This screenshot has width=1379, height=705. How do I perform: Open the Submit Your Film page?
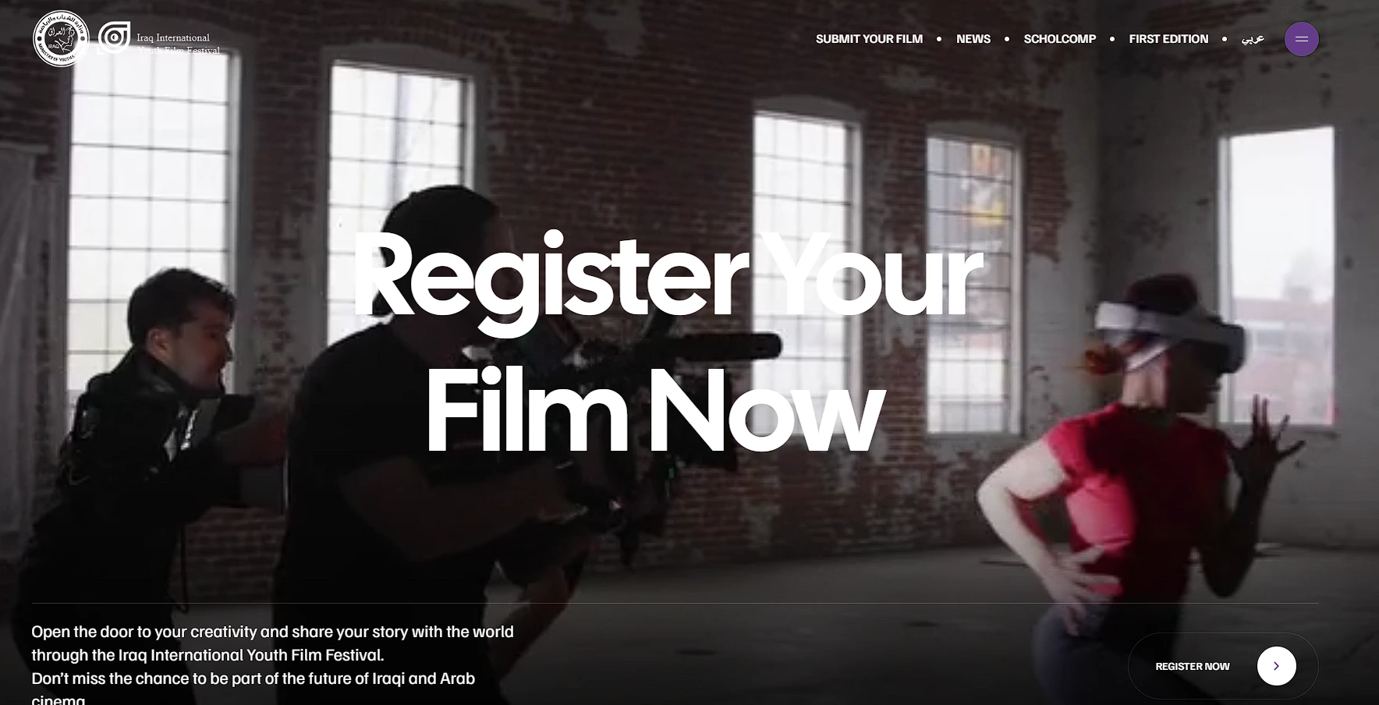pyautogui.click(x=869, y=39)
